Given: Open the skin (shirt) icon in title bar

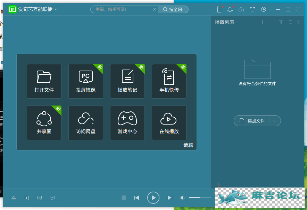Looking at the screenshot, I should 252,9.
